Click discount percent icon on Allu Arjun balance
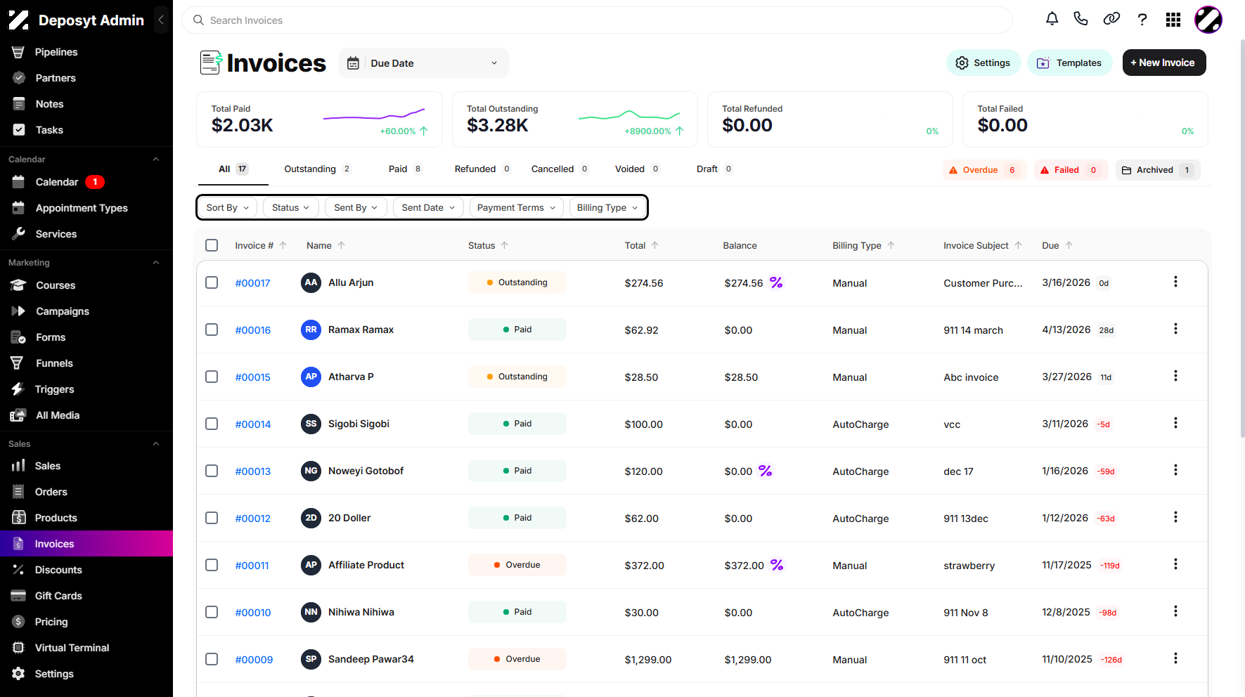The height and width of the screenshot is (697, 1245). [776, 282]
